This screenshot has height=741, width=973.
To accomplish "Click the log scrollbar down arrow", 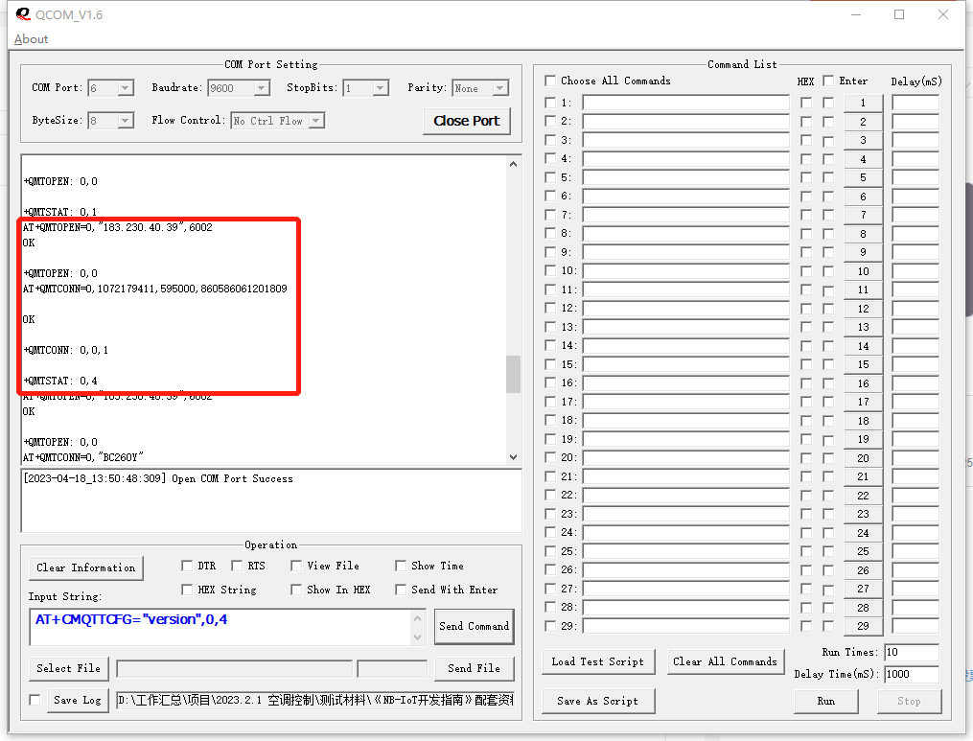I will [513, 457].
